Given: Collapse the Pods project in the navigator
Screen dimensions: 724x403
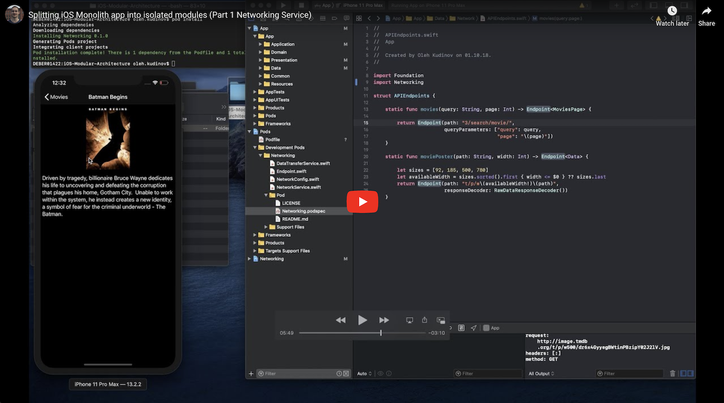Looking at the screenshot, I should [x=250, y=131].
